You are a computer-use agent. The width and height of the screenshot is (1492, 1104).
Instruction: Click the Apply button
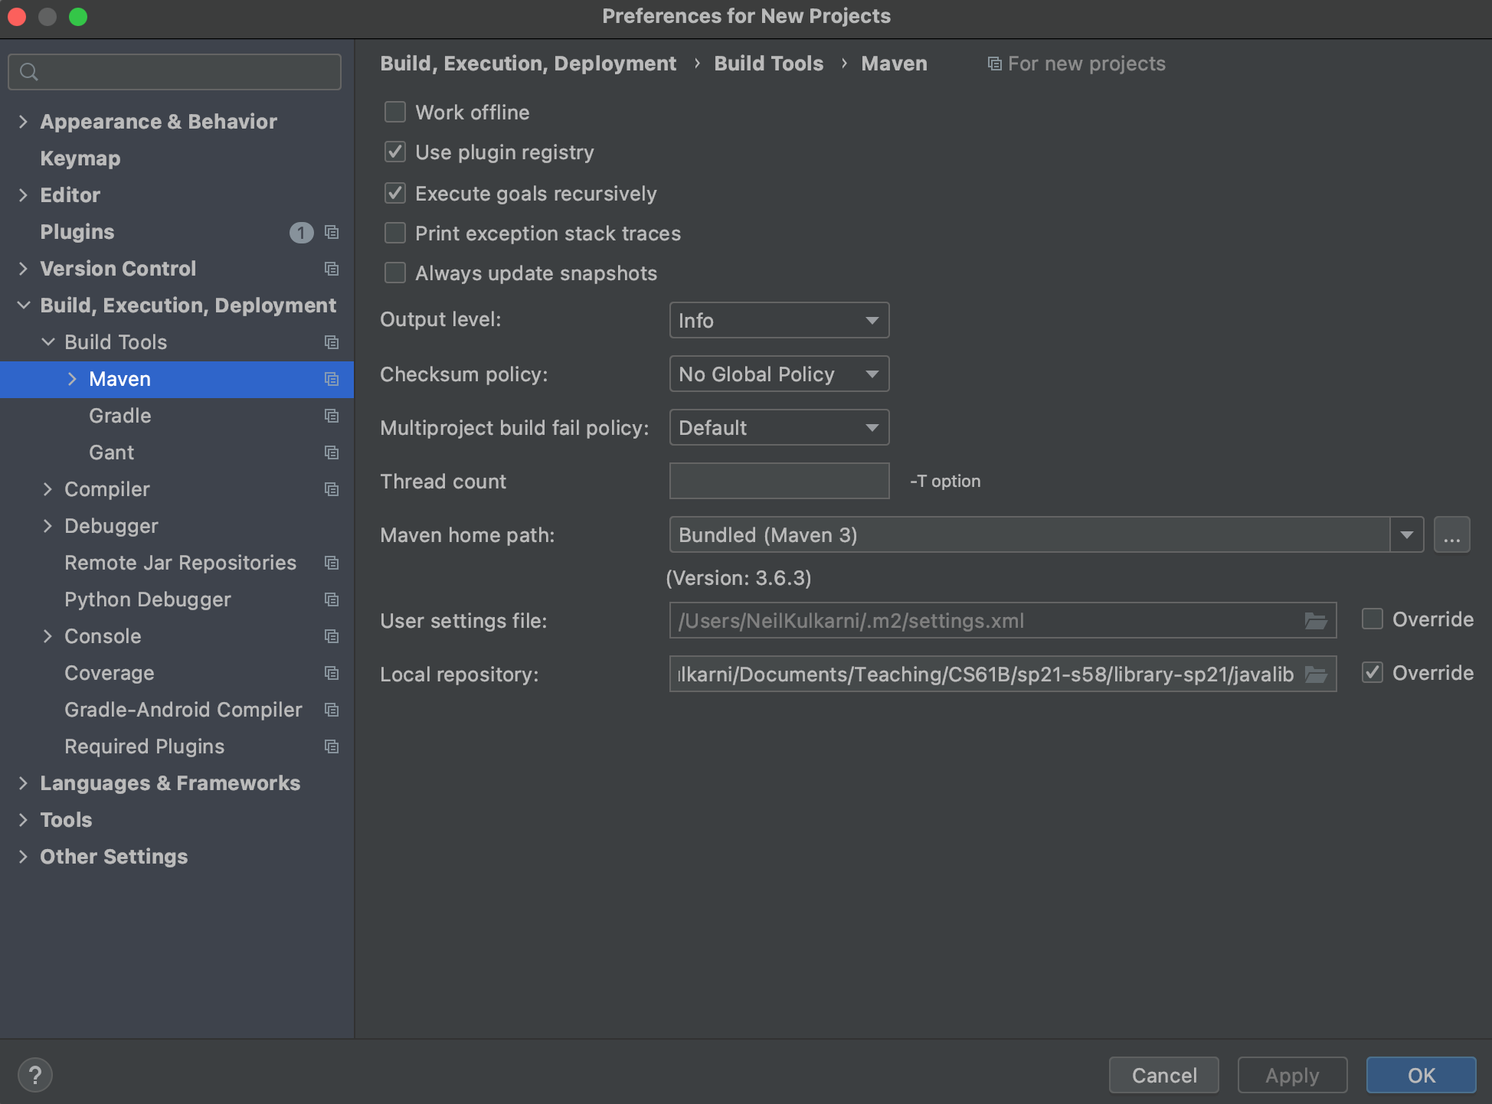(1291, 1075)
